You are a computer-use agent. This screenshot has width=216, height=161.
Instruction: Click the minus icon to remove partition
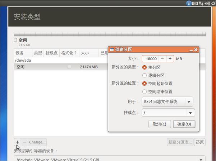[x=24, y=142]
